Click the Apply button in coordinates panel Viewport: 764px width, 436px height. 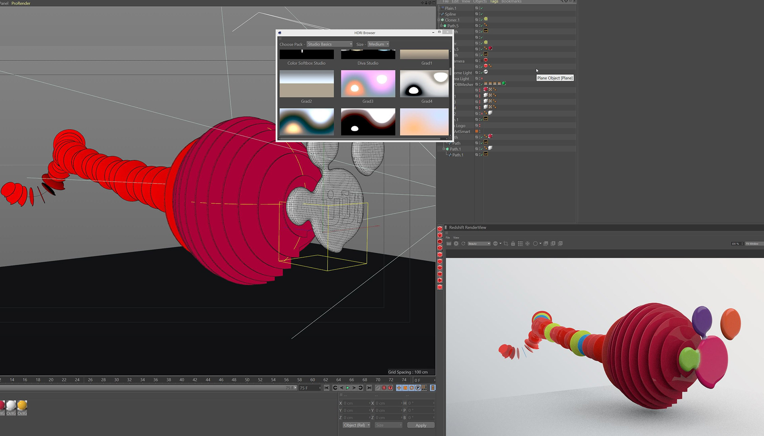coord(421,425)
